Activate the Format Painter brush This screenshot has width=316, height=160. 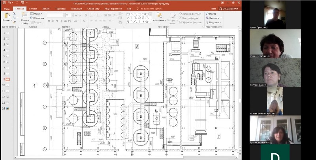click(x=14, y=22)
